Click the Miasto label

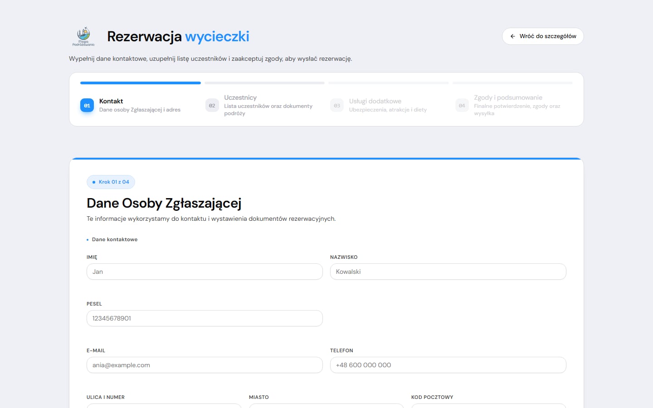[259, 397]
